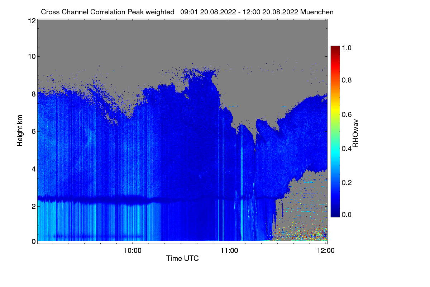Click the date range '09:01 20.08.2022 - 12:00 20.08.2022' in the title

(239, 12)
